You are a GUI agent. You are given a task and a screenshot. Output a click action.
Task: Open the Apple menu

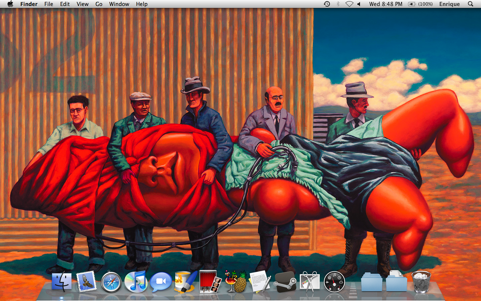(x=10, y=4)
